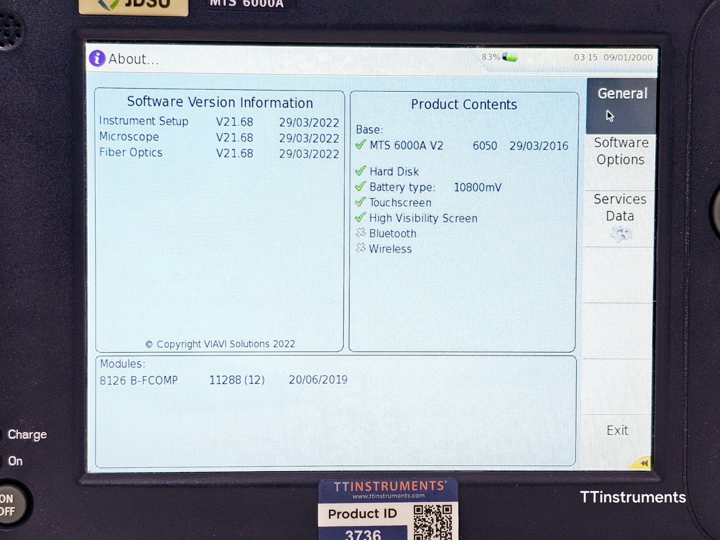Click the 10800mV battery value

point(477,187)
